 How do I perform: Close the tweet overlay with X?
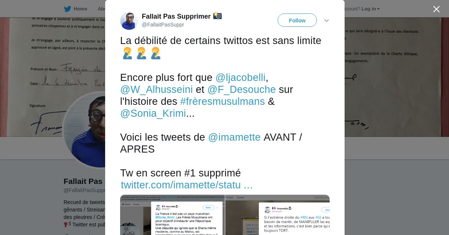click(436, 9)
